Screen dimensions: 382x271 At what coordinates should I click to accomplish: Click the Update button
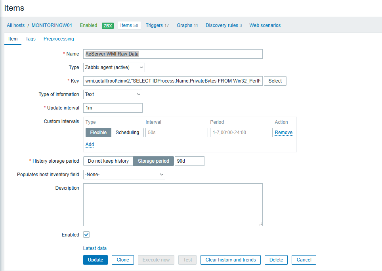click(95, 260)
